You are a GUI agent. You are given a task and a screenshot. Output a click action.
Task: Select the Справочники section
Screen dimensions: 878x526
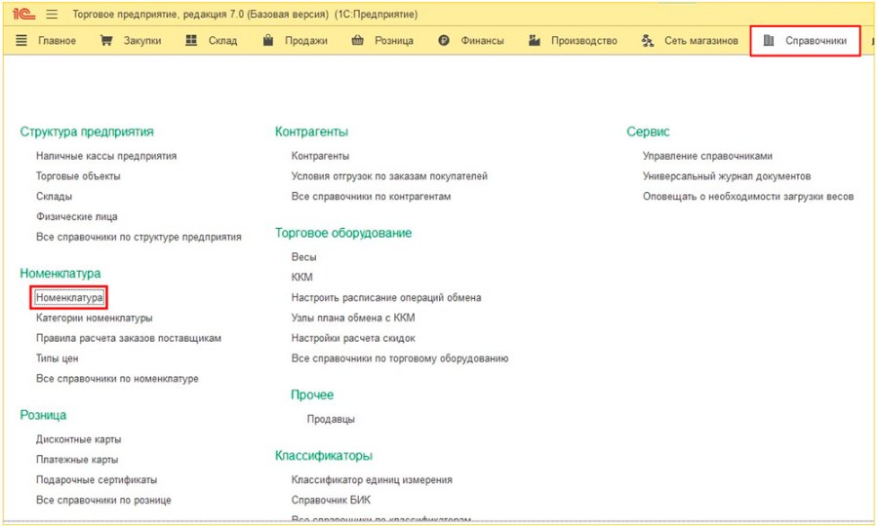pos(816,41)
